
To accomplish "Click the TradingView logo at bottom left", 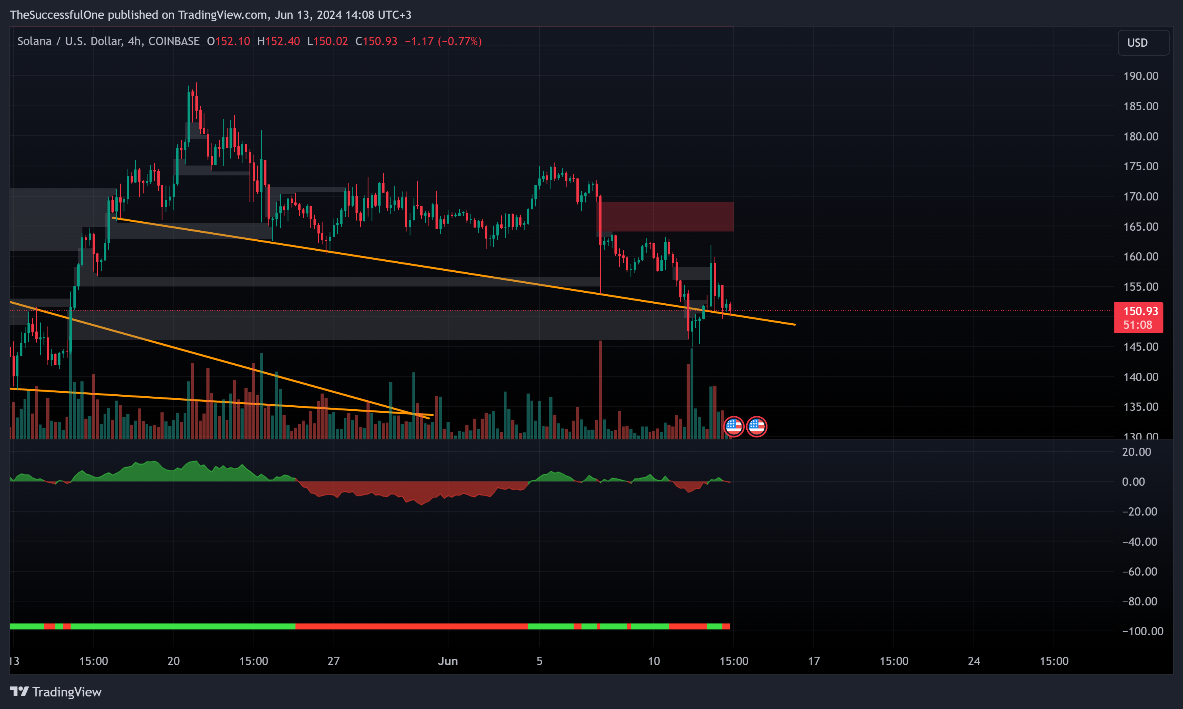I will pos(55,692).
